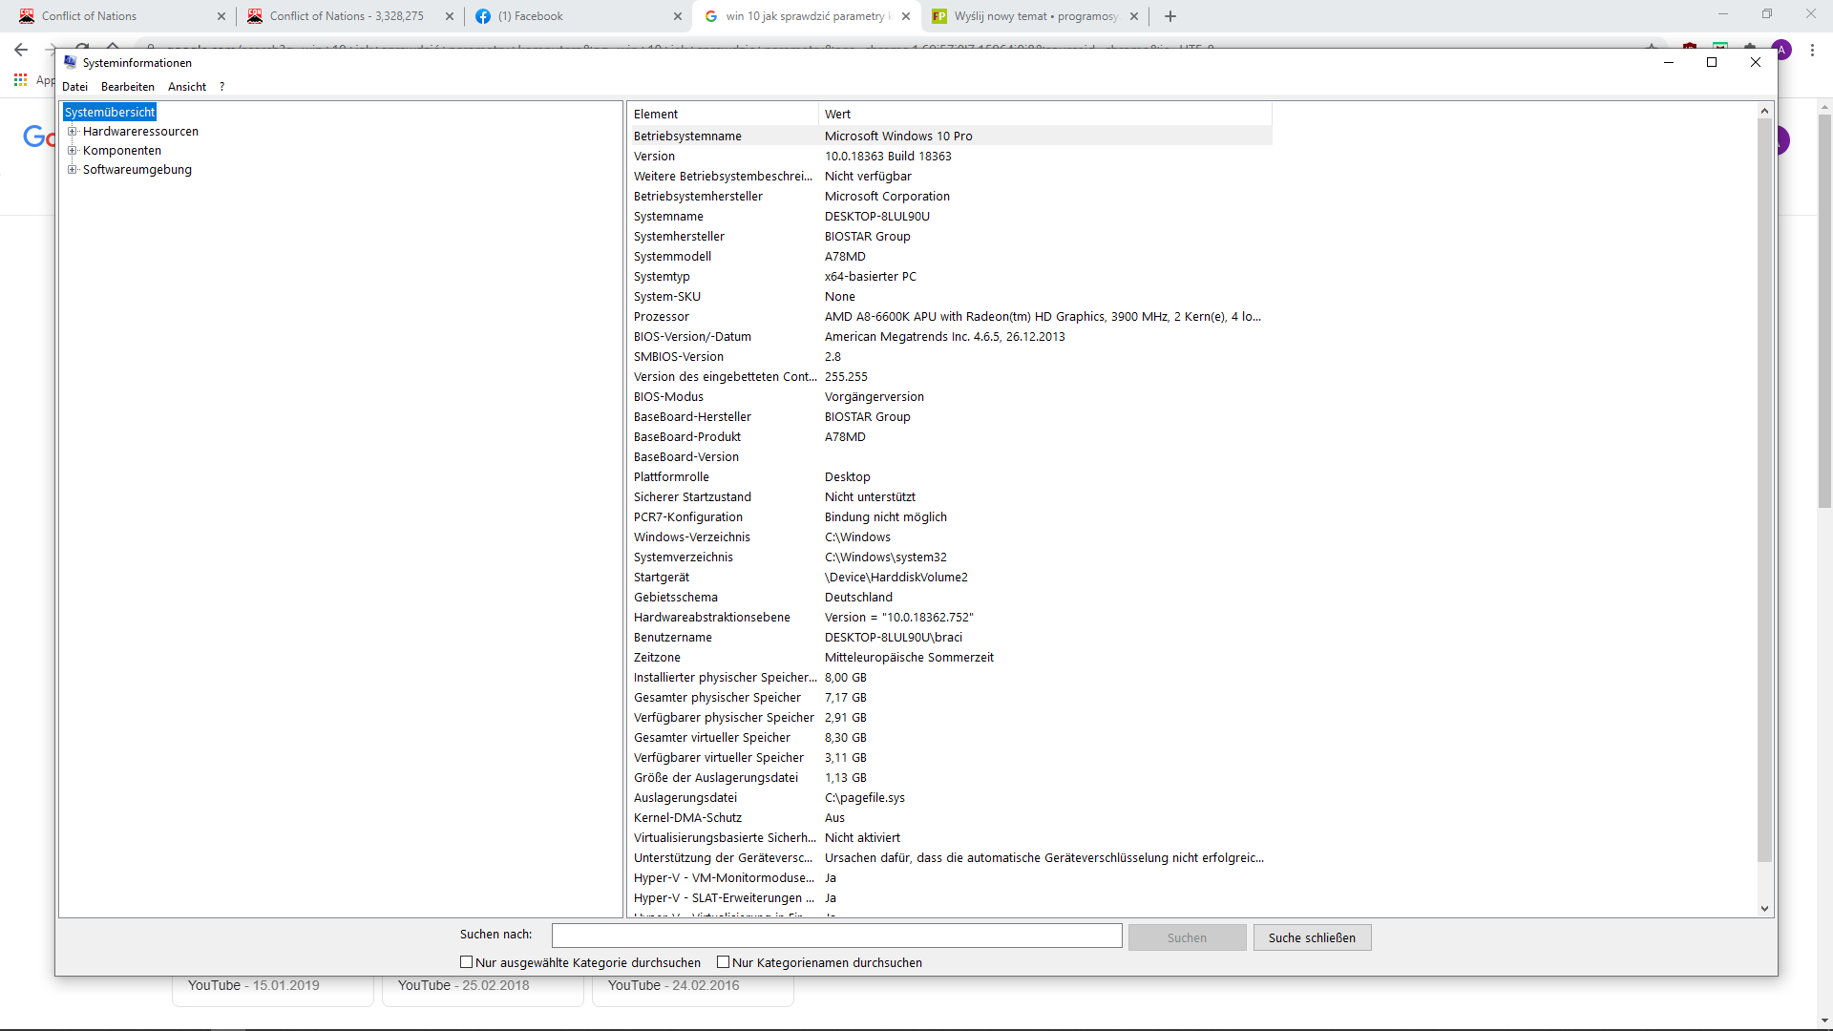Open the Datei menu
Screen dimensions: 1833x1031
[x=74, y=87]
